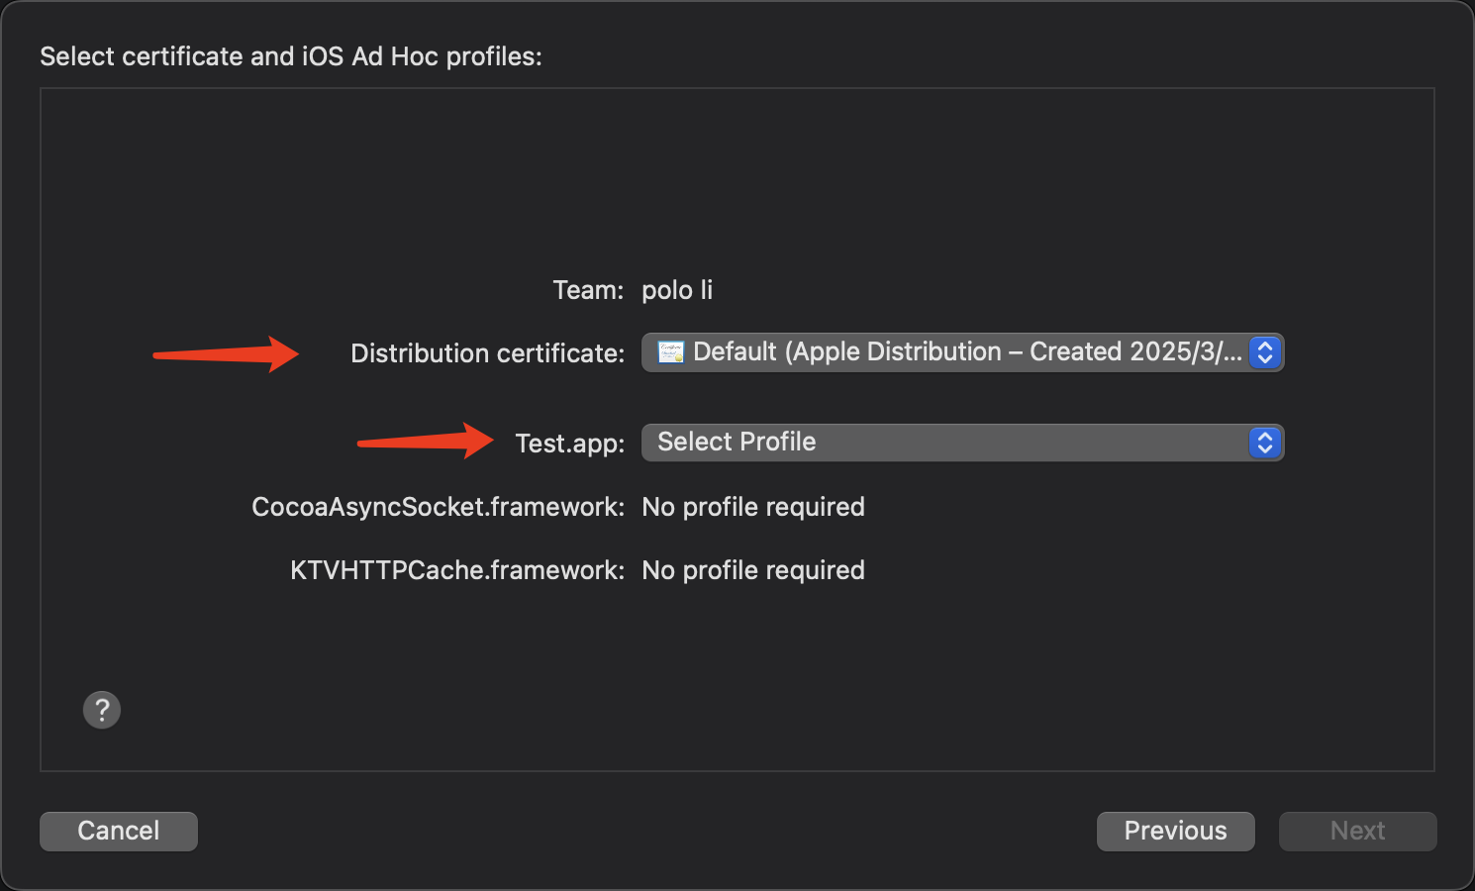Open the Distribution certificate dropdown
This screenshot has height=891, width=1475.
click(x=950, y=352)
